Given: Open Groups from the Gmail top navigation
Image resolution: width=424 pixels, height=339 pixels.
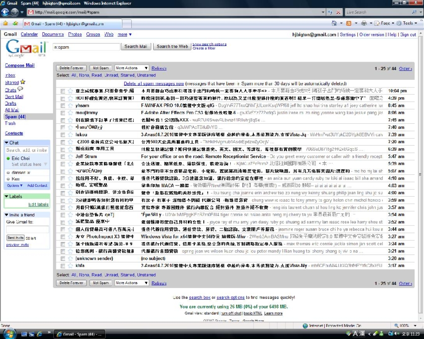Looking at the screenshot, I should 93,34.
